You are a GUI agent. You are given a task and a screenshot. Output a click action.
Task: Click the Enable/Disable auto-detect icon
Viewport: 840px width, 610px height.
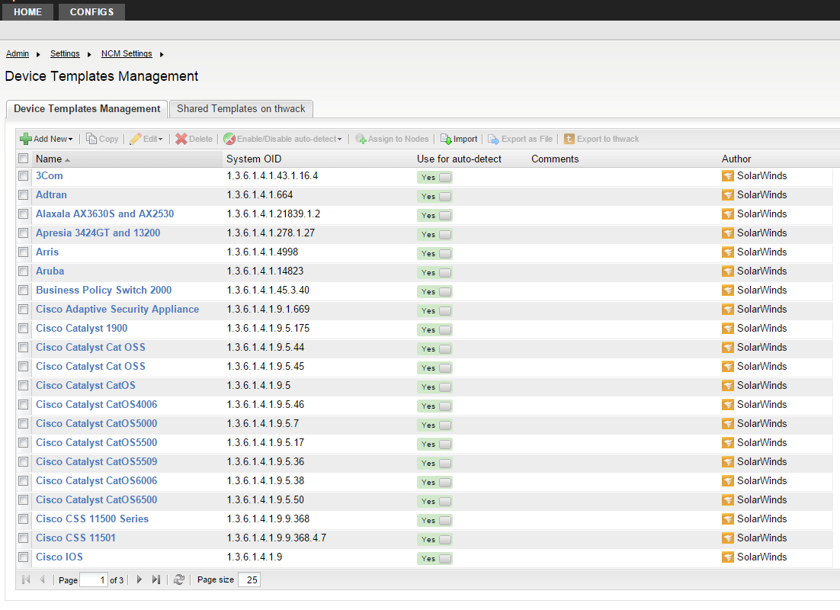point(229,139)
